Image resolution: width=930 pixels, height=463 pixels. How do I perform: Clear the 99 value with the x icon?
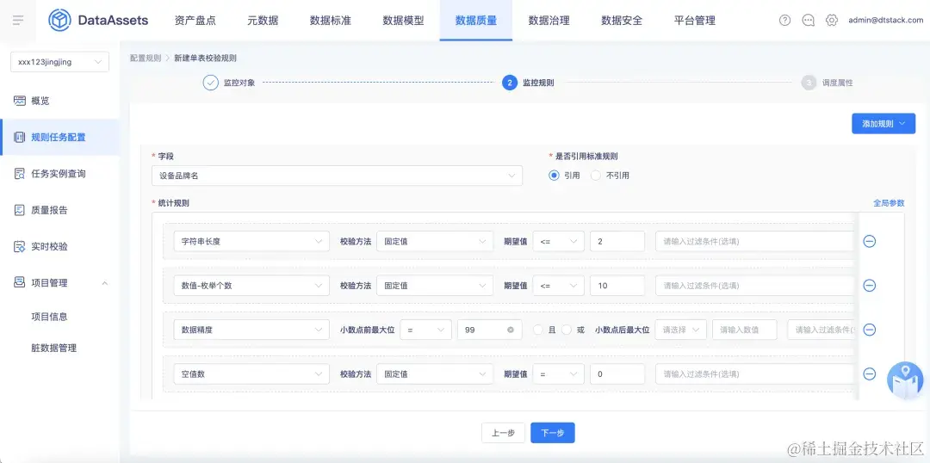click(511, 330)
